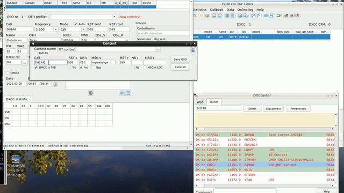344x193 pixels.
Task: Click the Clear all button
Action: click(x=180, y=67)
